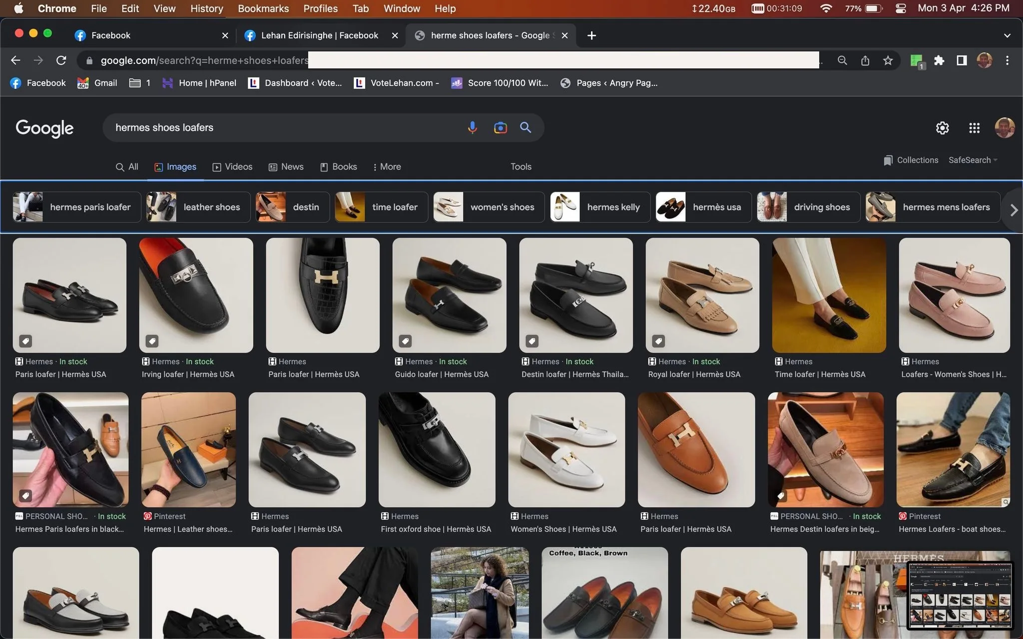Open the Profiles menu
The width and height of the screenshot is (1023, 639).
click(x=320, y=8)
